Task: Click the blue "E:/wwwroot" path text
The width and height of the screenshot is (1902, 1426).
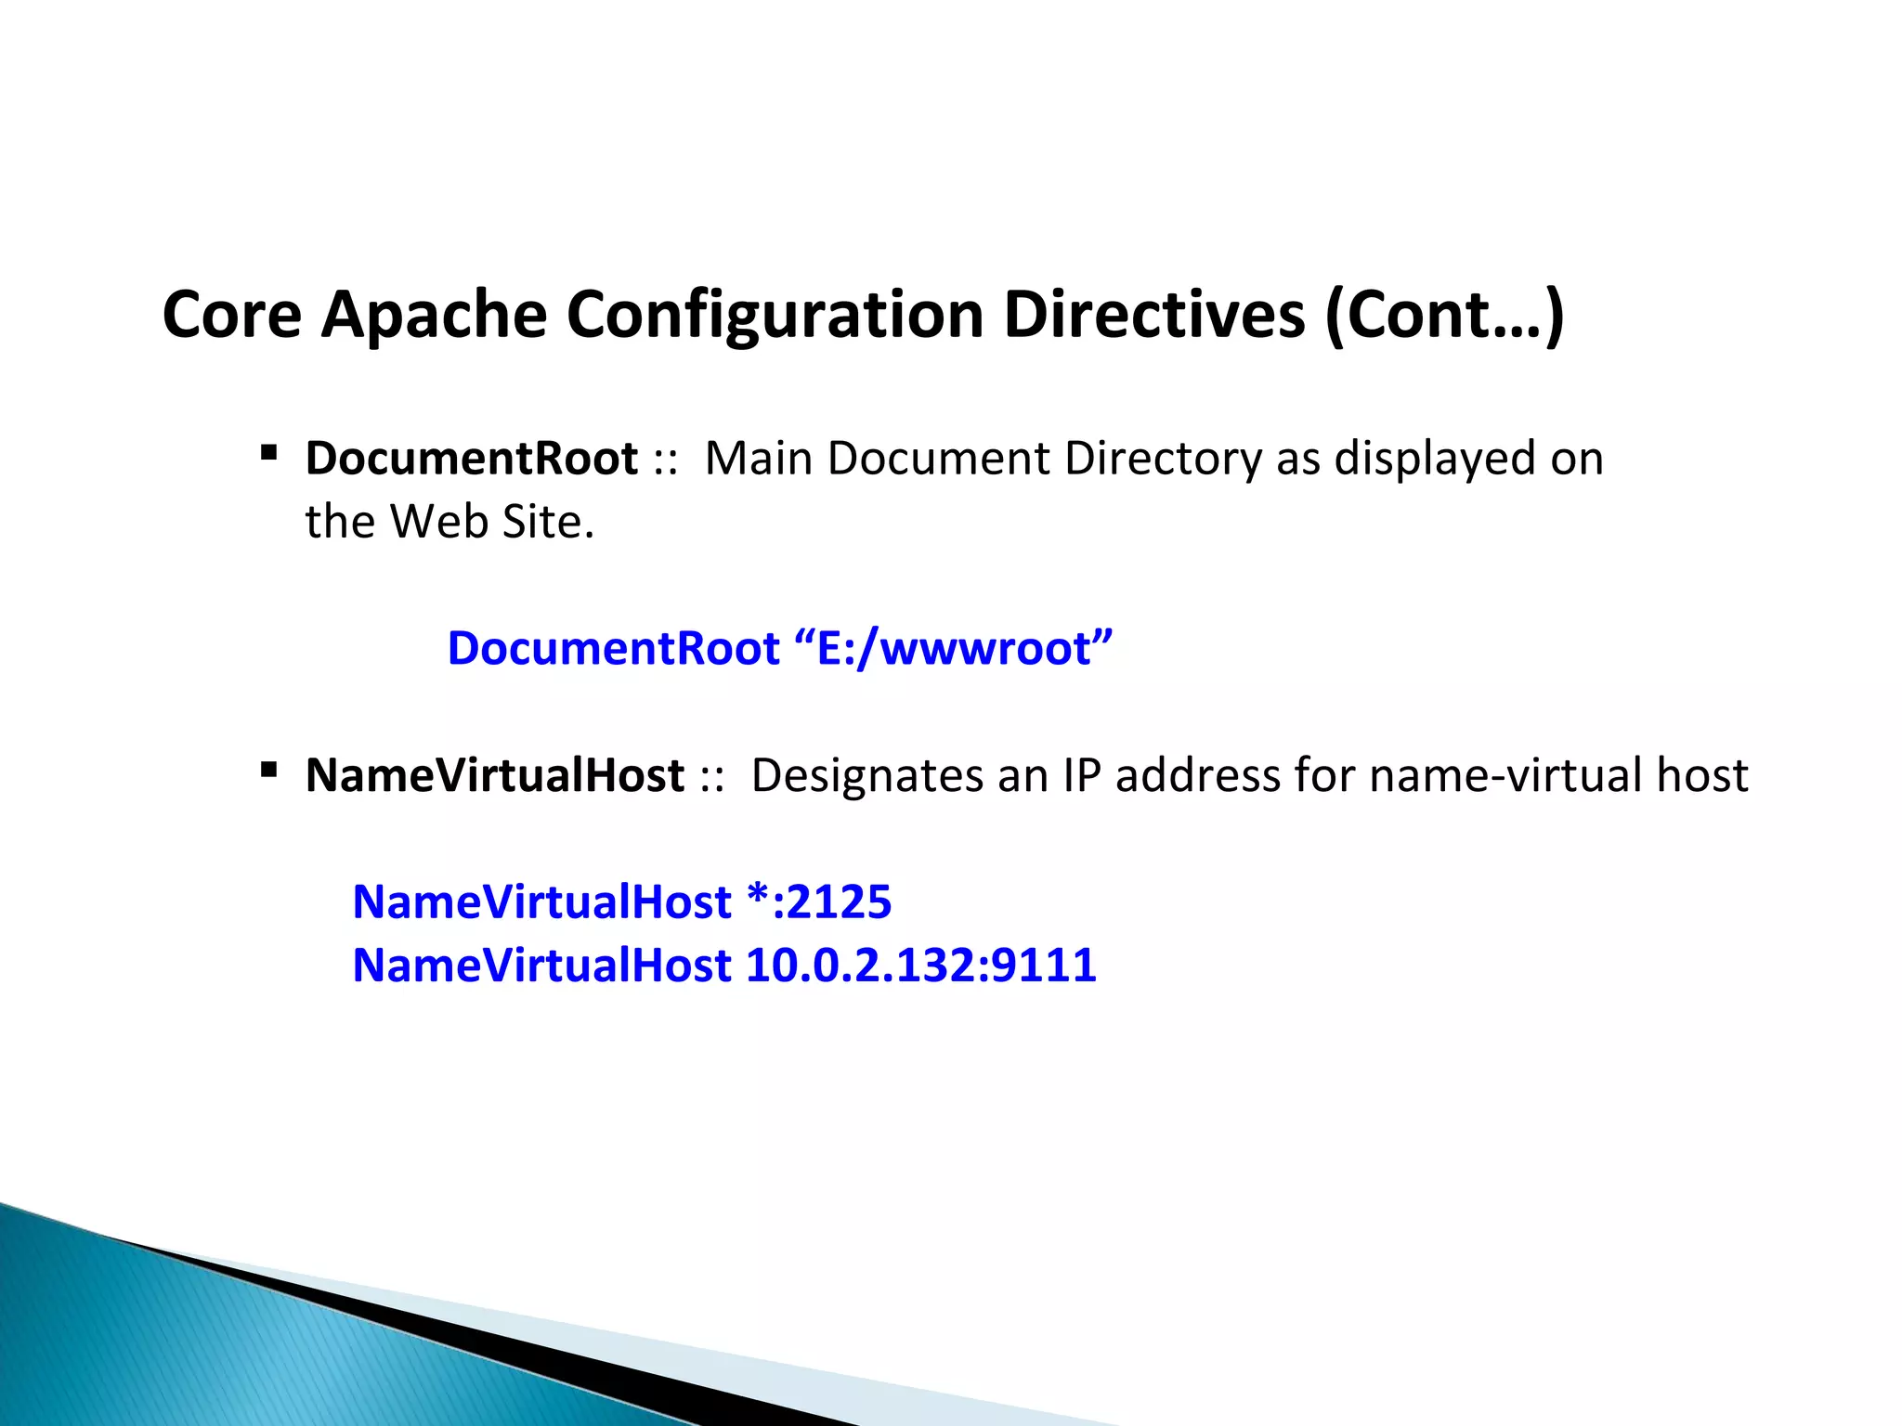Action: [x=955, y=648]
